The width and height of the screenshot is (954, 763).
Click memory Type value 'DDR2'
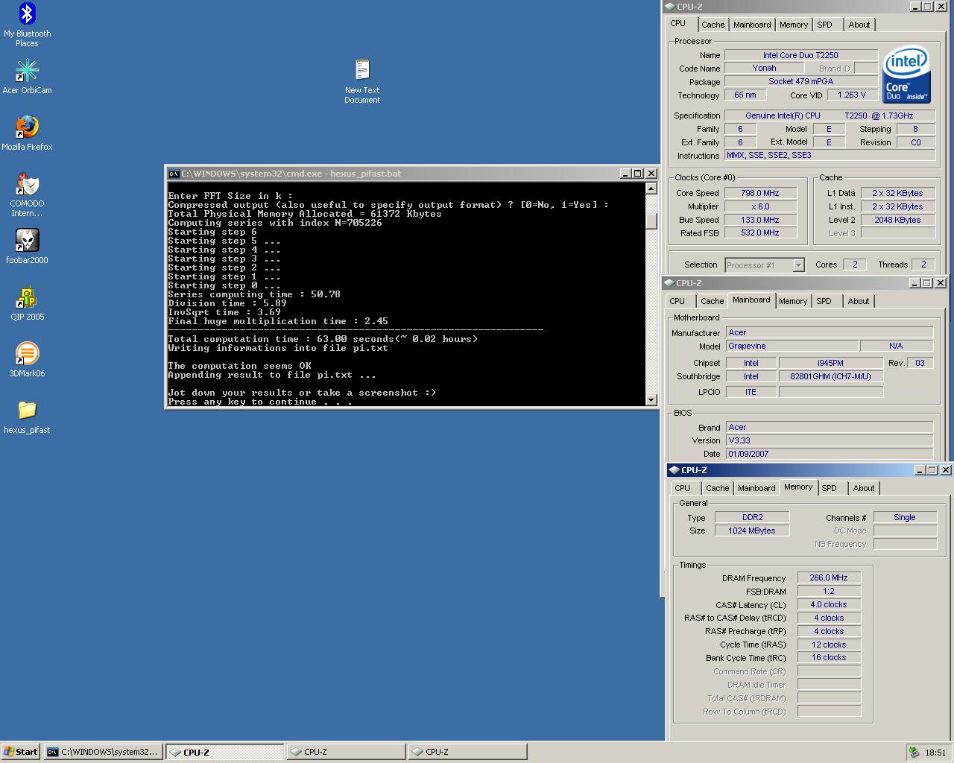point(752,517)
